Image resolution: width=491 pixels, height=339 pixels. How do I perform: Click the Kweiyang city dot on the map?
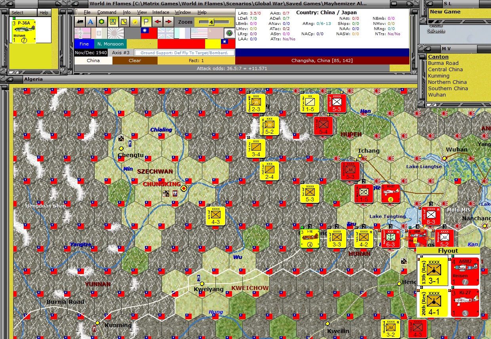202,284
